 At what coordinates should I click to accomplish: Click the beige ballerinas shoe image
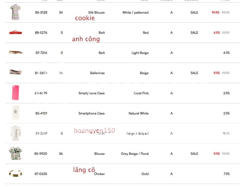pos(16,72)
